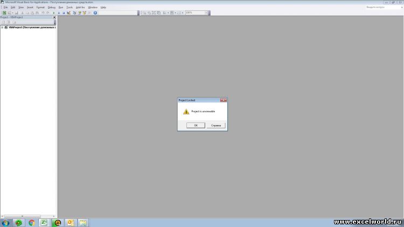Open the Add-Ins menu

click(80, 7)
